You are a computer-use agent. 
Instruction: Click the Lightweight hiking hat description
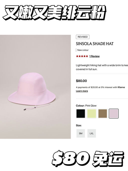click(x=102, y=67)
